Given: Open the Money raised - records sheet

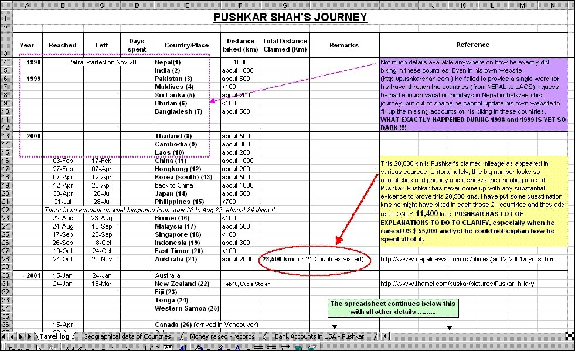Looking at the screenshot, I should click(222, 336).
